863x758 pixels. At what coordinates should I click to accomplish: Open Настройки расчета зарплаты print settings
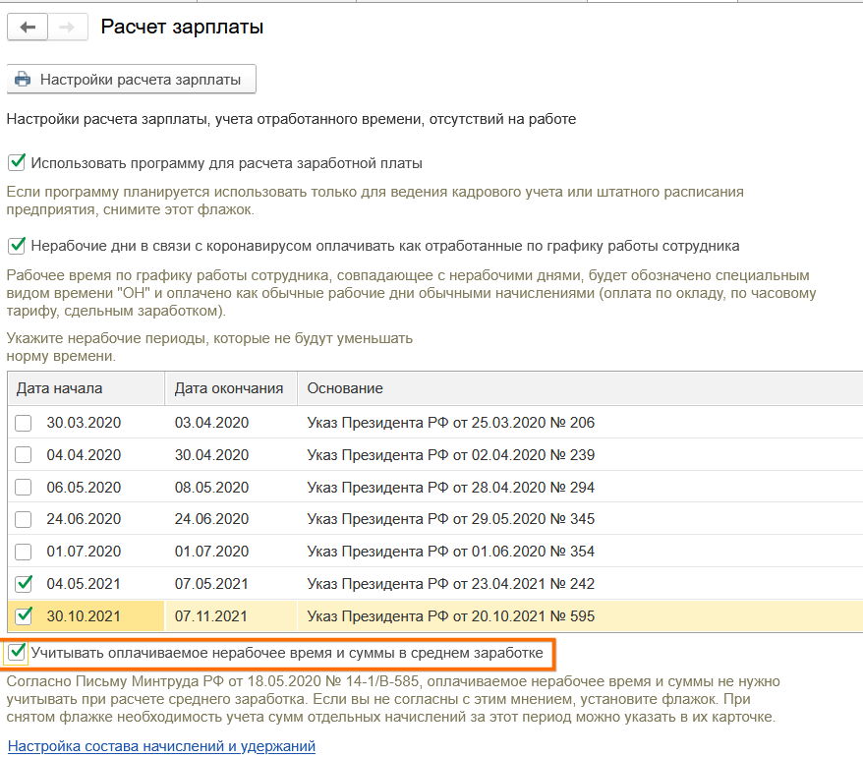(x=132, y=80)
